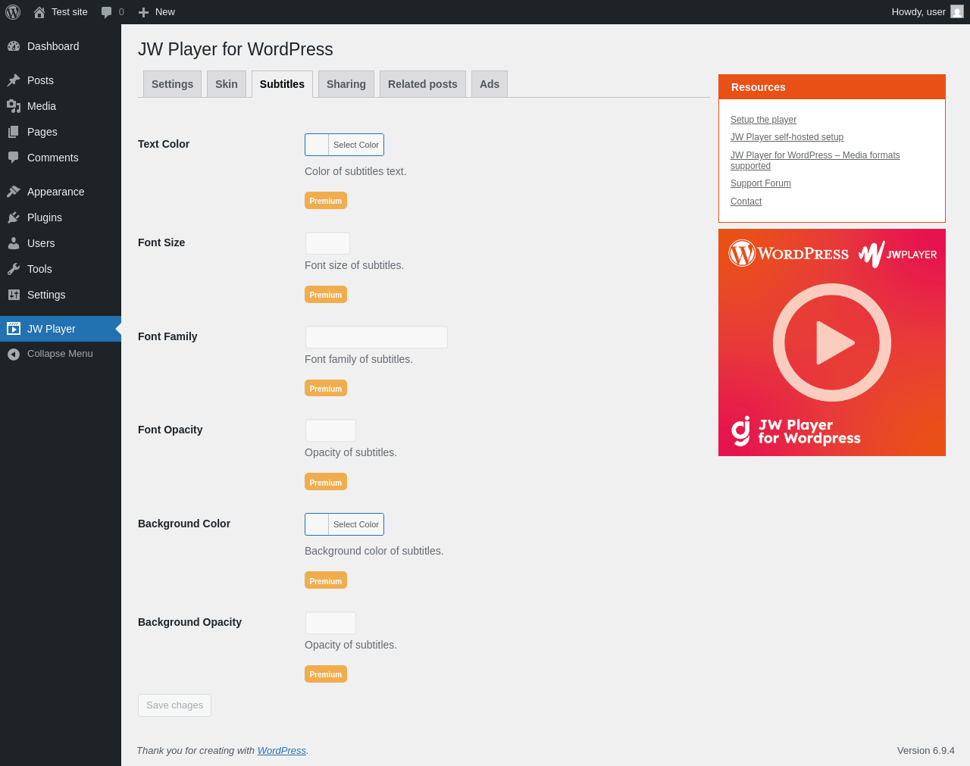Open the Setup the player link

pos(763,120)
